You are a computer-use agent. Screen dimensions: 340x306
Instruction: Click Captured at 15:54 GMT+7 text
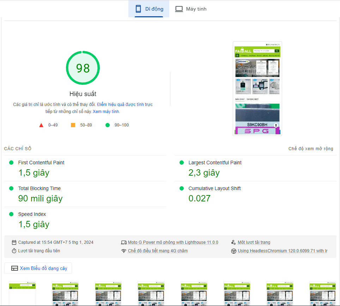point(56,242)
